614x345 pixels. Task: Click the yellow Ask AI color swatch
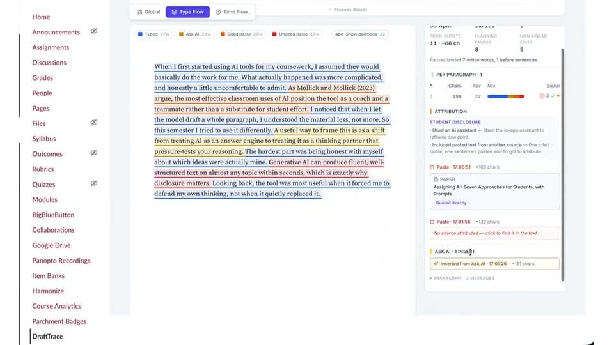click(x=181, y=34)
